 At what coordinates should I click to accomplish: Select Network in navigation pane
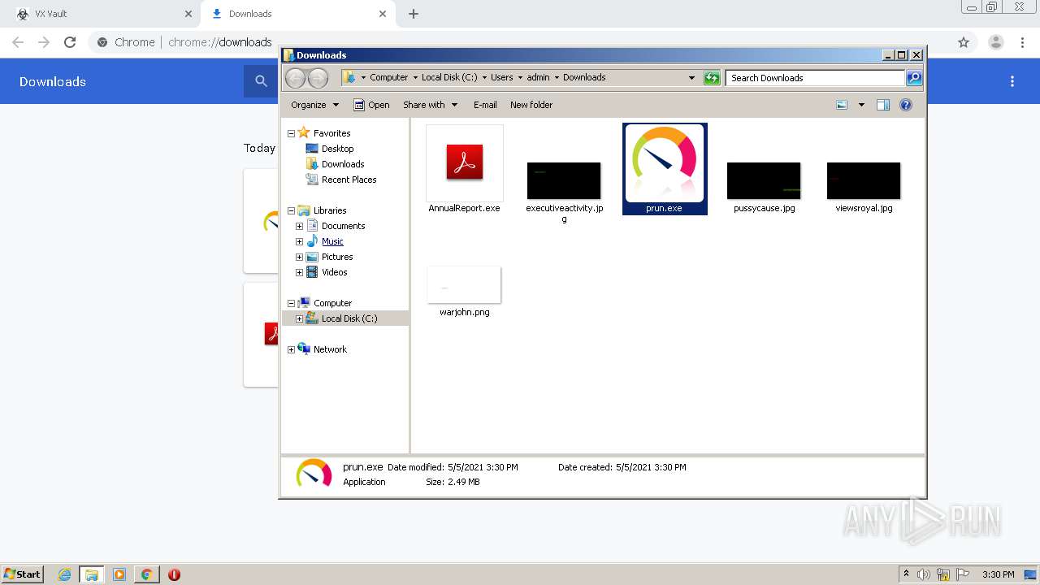coord(330,349)
